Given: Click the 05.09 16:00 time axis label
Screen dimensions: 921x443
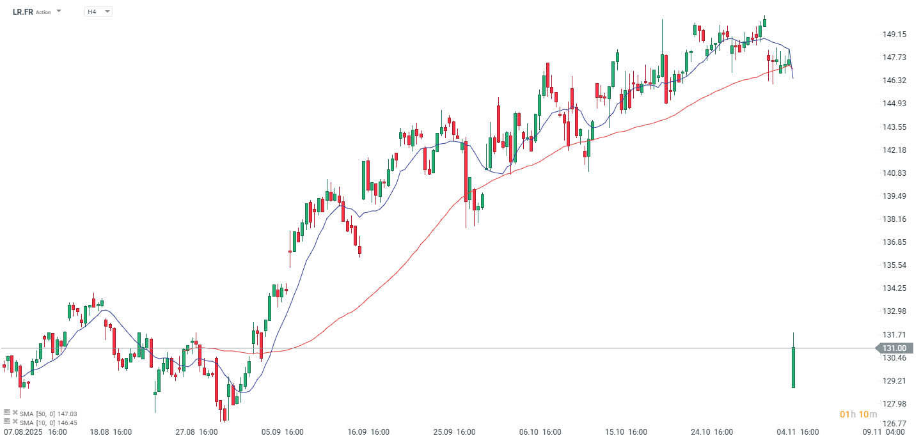Looking at the screenshot, I should pos(282,432).
